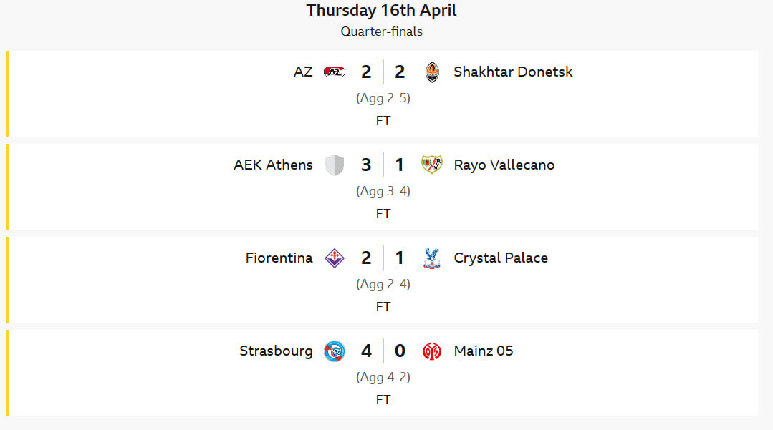This screenshot has width=773, height=430.
Task: Open the AZ team name link
Action: tap(303, 72)
